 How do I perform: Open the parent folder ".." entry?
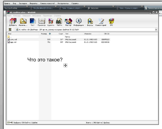[x=11, y=37]
